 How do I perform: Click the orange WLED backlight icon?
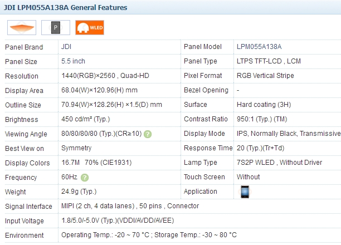[90, 28]
